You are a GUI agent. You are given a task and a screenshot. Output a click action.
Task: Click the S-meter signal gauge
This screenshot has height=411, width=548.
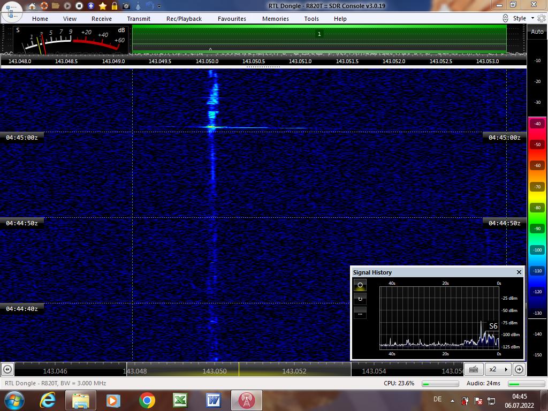click(70, 40)
